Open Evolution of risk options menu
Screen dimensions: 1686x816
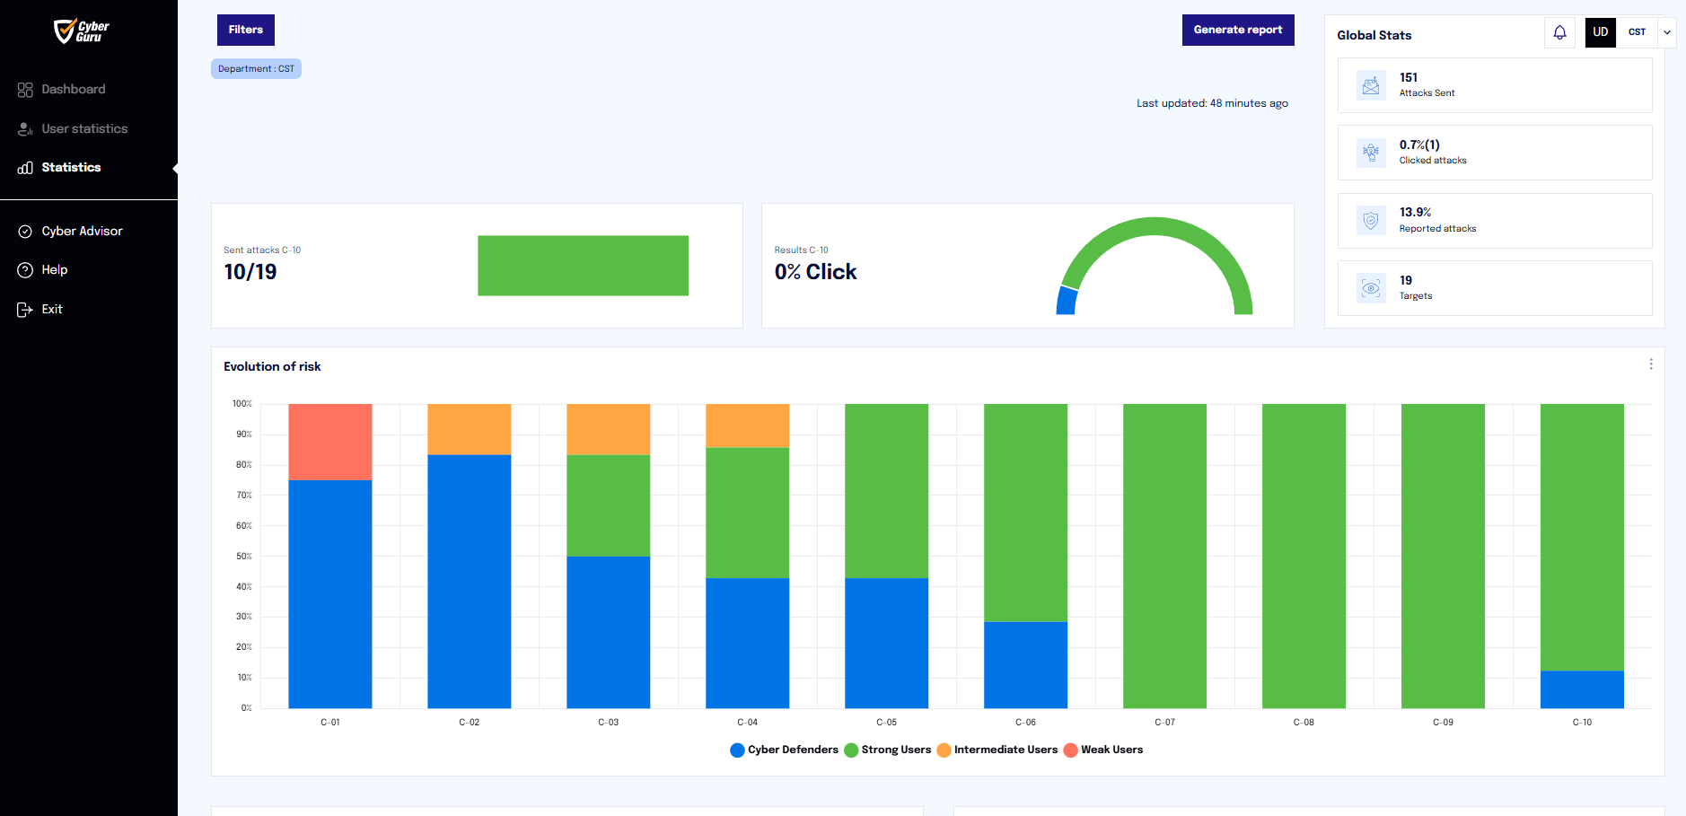coord(1651,364)
